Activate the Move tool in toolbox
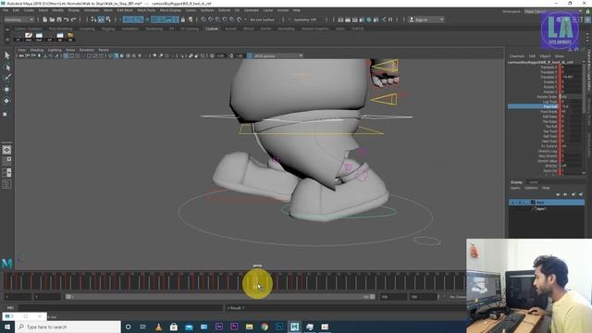Viewport: 592px width, 333px height. (6, 90)
